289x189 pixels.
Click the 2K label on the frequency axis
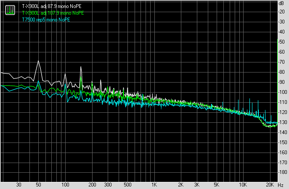(x=181, y=184)
